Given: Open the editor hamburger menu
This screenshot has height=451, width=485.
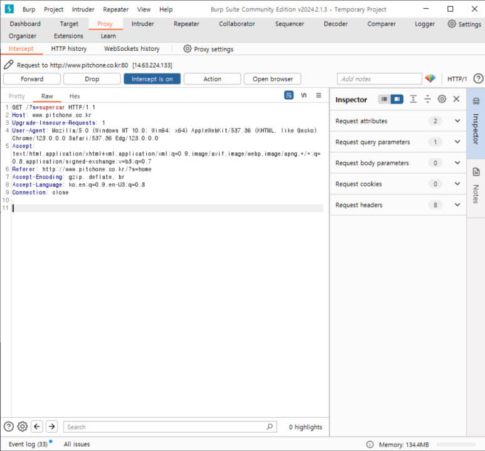Looking at the screenshot, I should (318, 95).
